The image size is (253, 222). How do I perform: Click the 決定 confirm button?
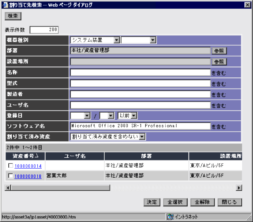tap(152, 202)
